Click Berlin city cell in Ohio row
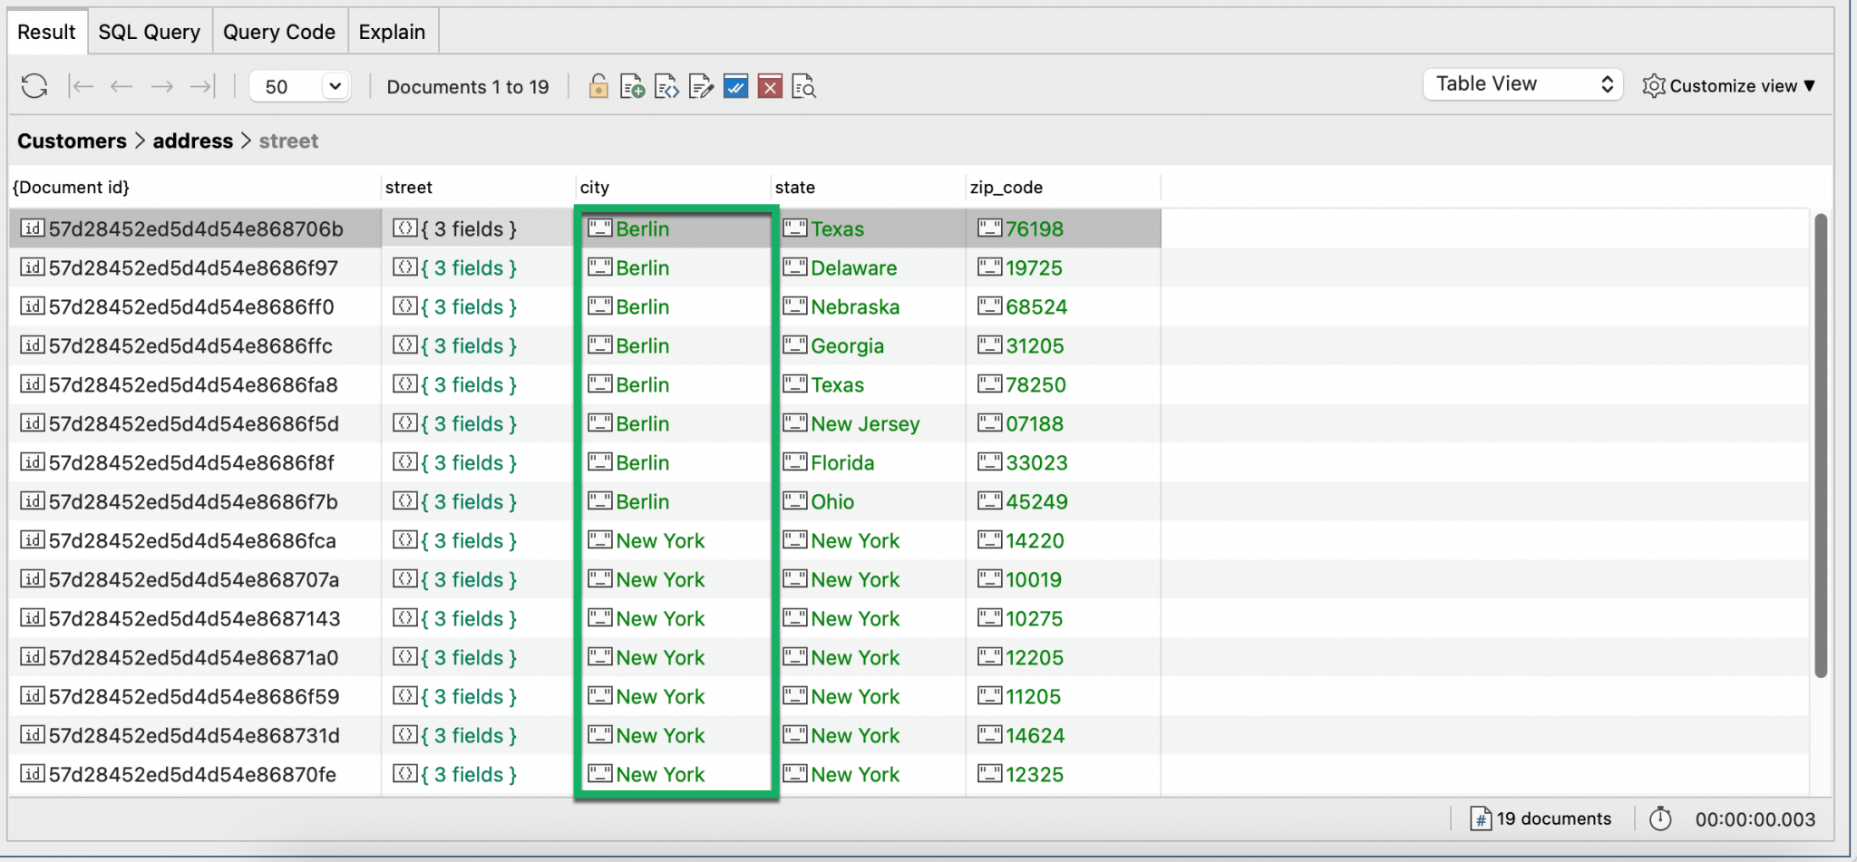 click(x=674, y=501)
